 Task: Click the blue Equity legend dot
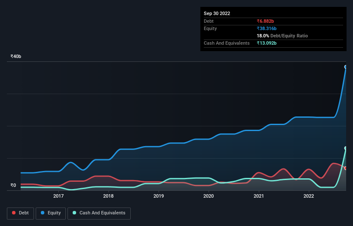click(x=43, y=213)
